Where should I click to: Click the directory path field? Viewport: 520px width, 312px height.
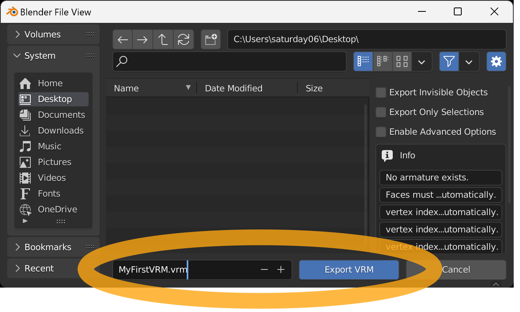pos(367,40)
